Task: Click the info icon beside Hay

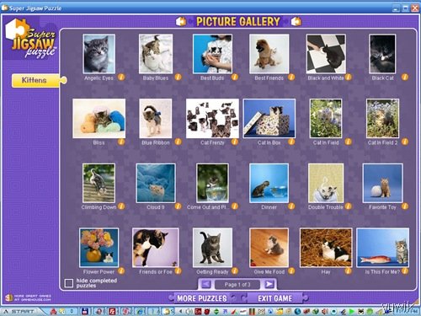Action: click(348, 270)
